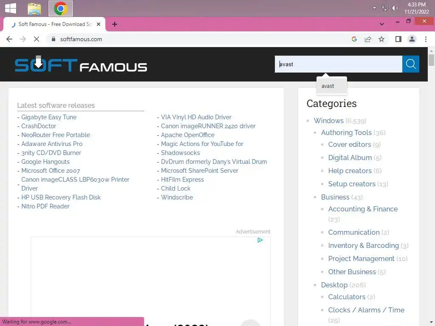Open Google Hangouts link
The height and width of the screenshot is (326, 435).
(45, 162)
